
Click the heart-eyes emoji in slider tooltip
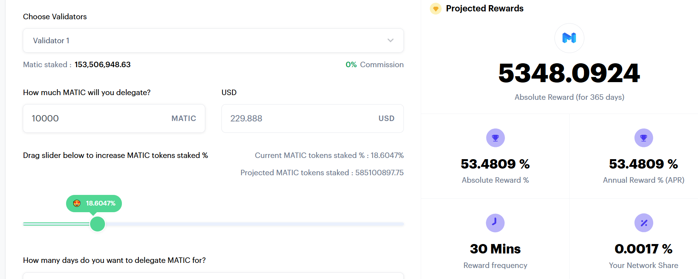point(77,203)
